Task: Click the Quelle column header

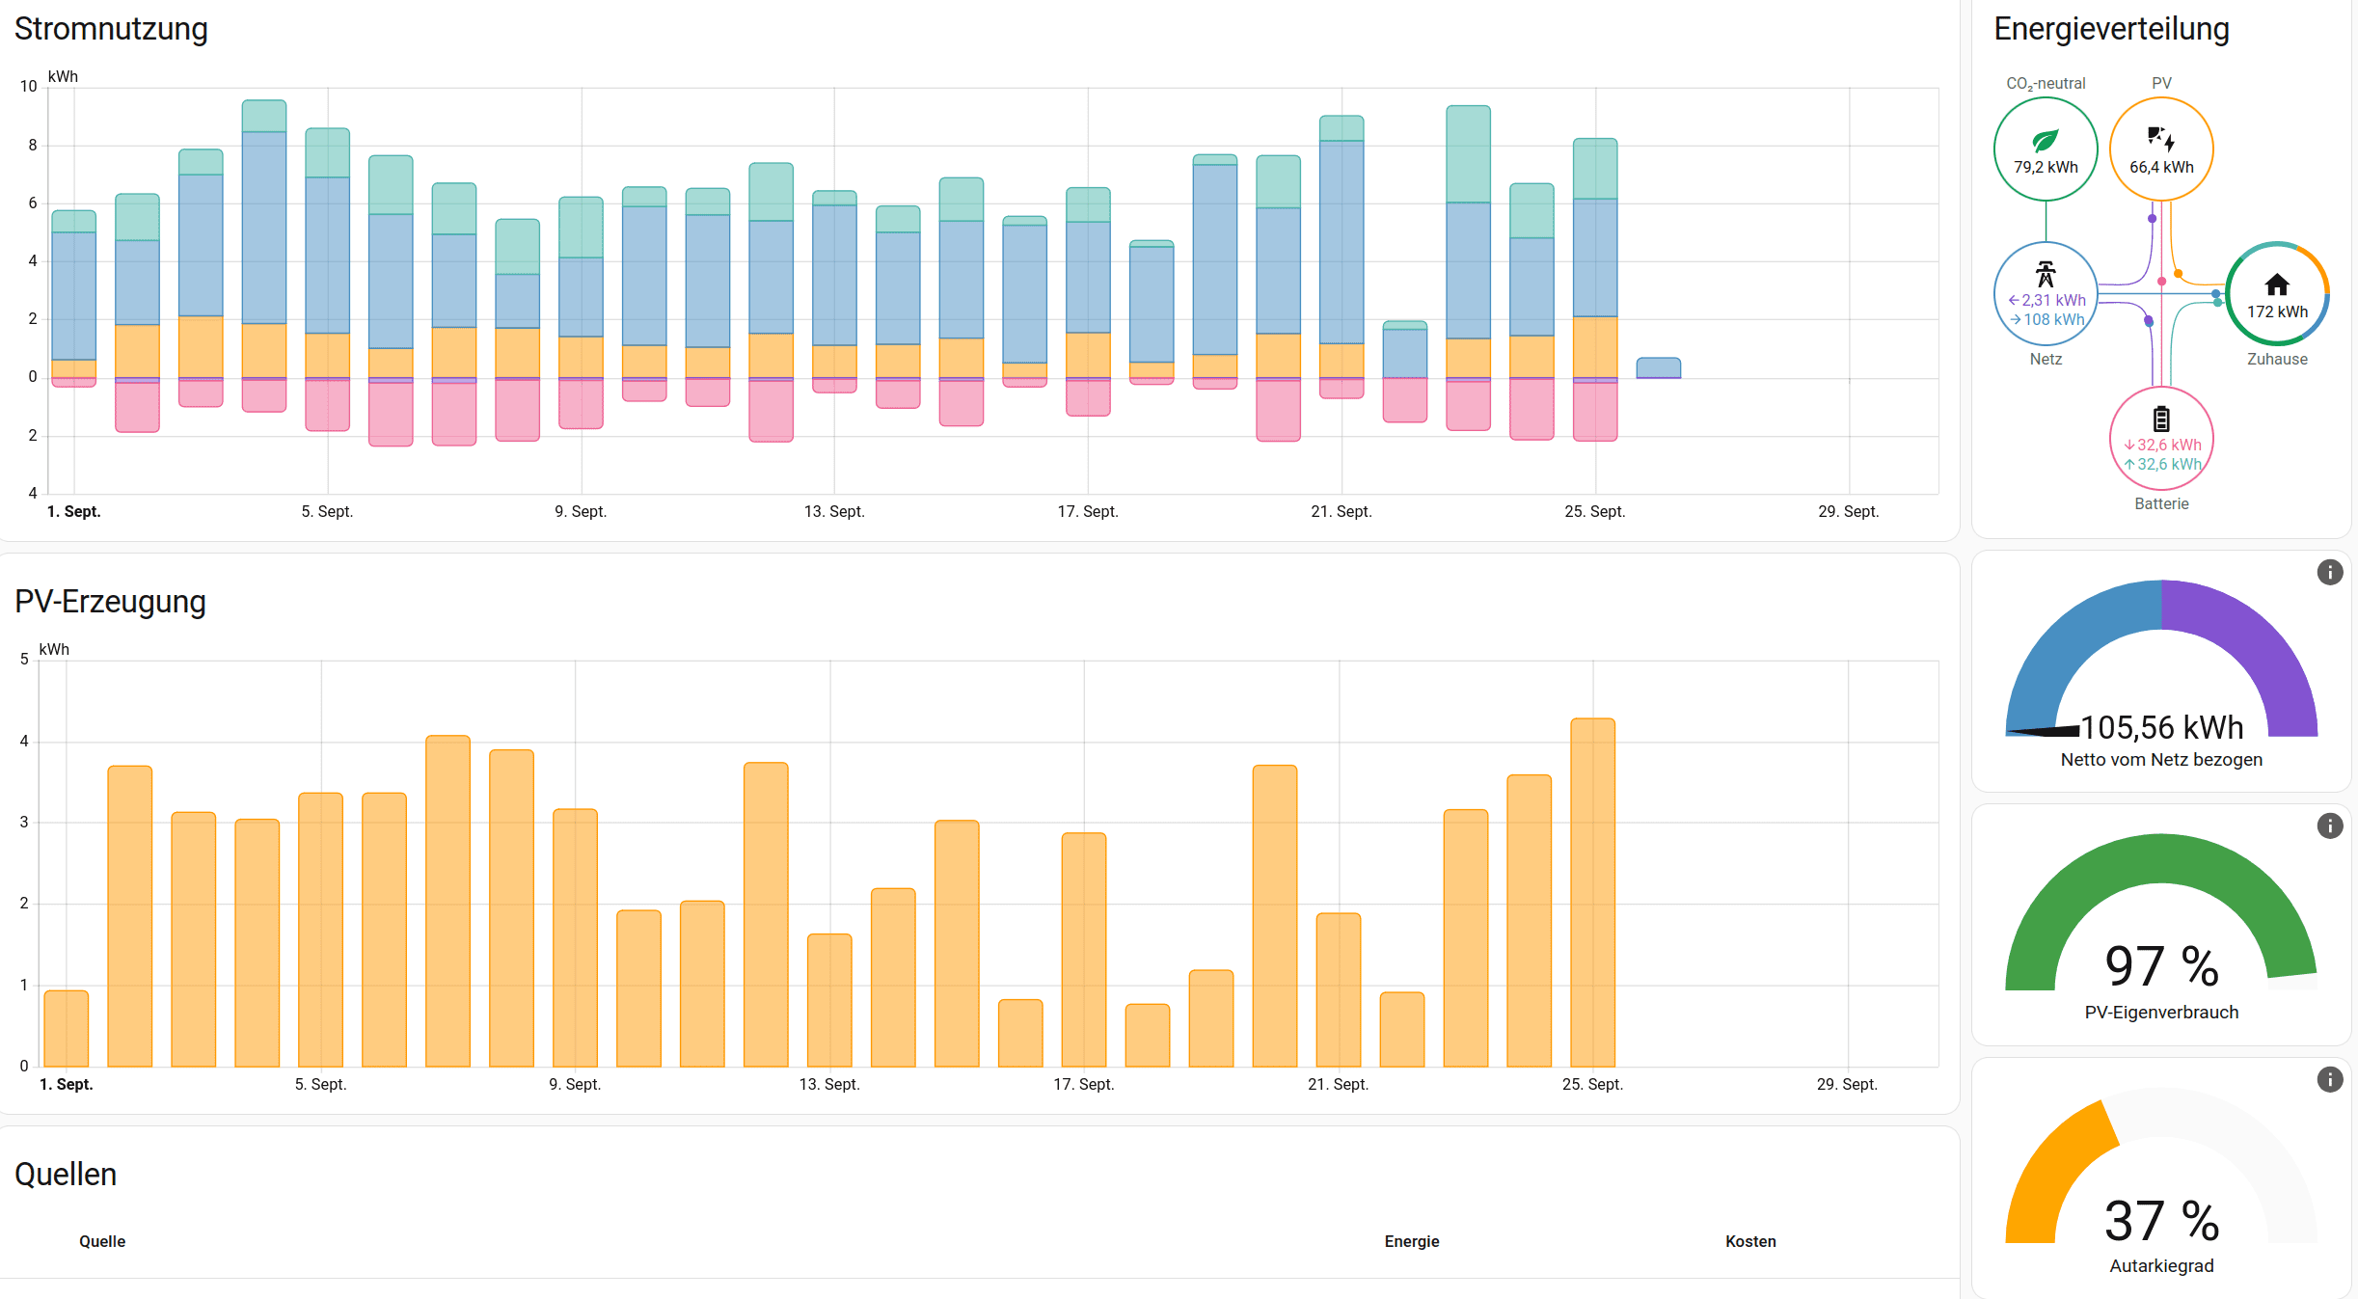Action: coord(102,1241)
